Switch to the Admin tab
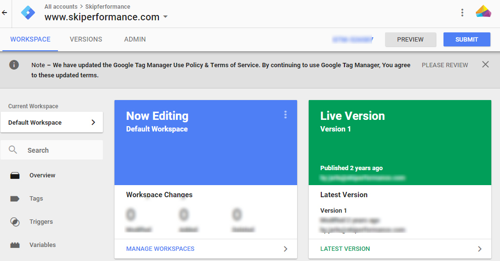Image resolution: width=500 pixels, height=261 pixels. (x=135, y=39)
